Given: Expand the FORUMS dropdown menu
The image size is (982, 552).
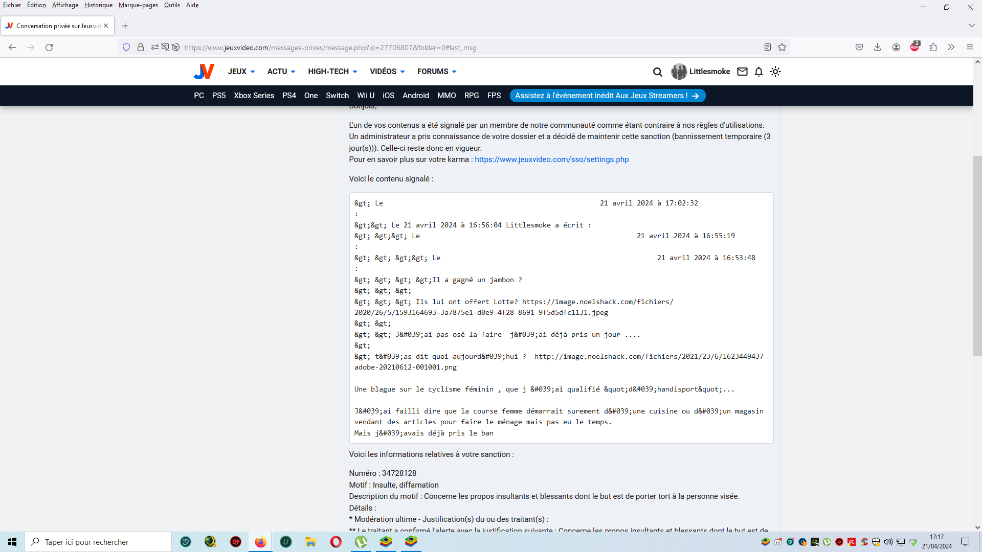Looking at the screenshot, I should [x=436, y=72].
